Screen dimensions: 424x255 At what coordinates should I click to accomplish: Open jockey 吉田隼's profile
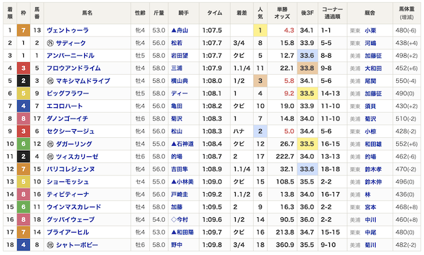[x=180, y=170]
